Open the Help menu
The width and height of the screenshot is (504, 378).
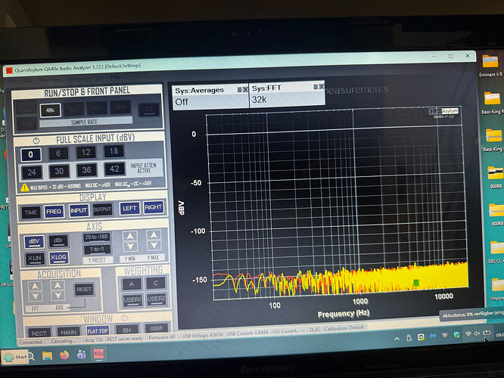[115, 77]
